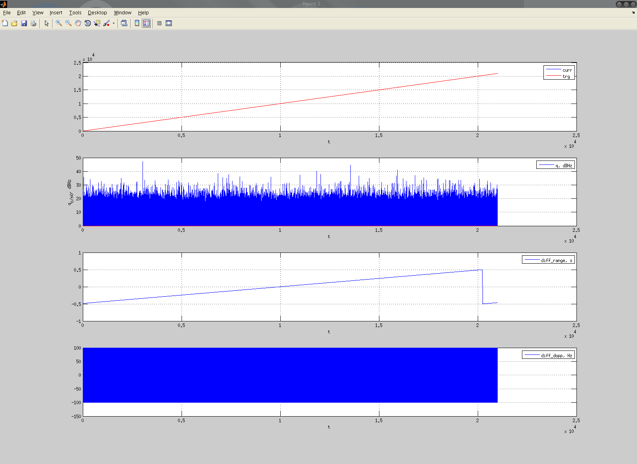Open the Tools menu
637x464 pixels.
click(75, 13)
